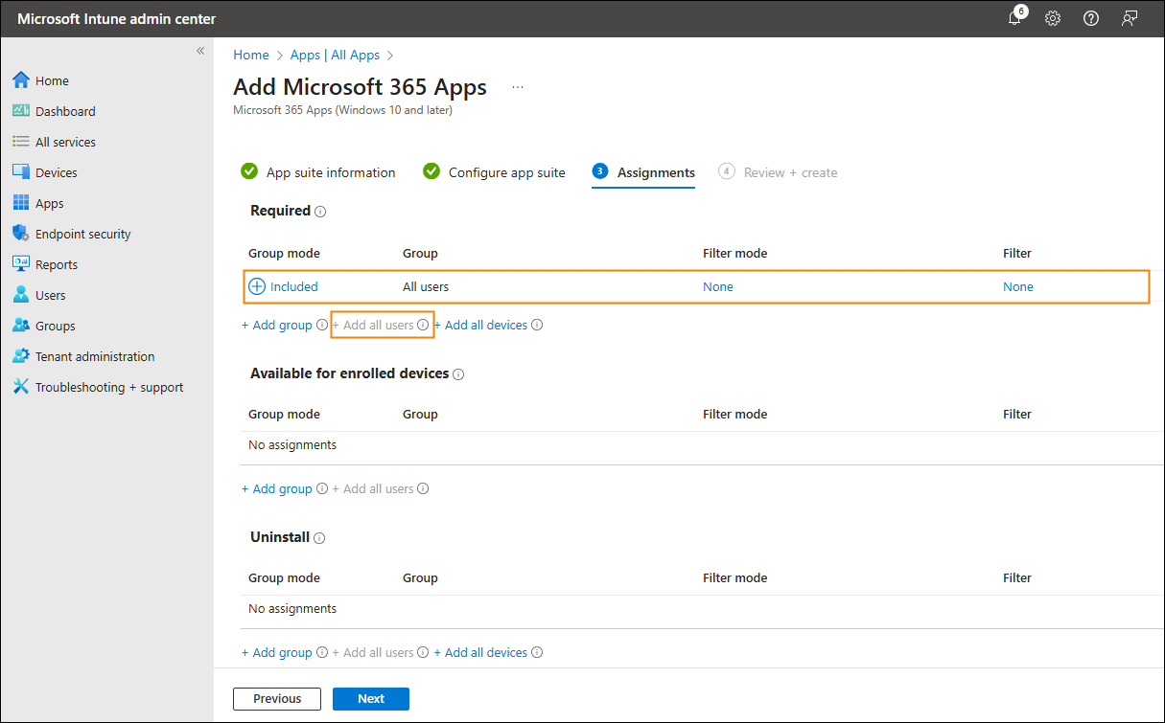Switch to the App suite information step
Screen dimensions: 1165x723
pos(330,172)
